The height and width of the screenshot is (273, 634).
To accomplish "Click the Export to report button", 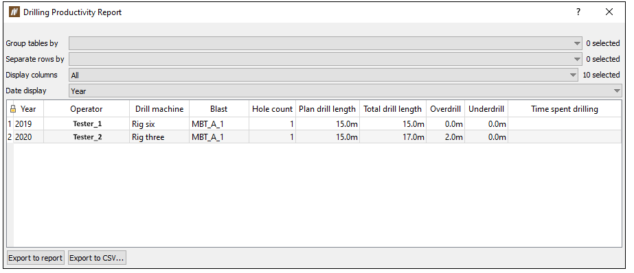I will 36,258.
